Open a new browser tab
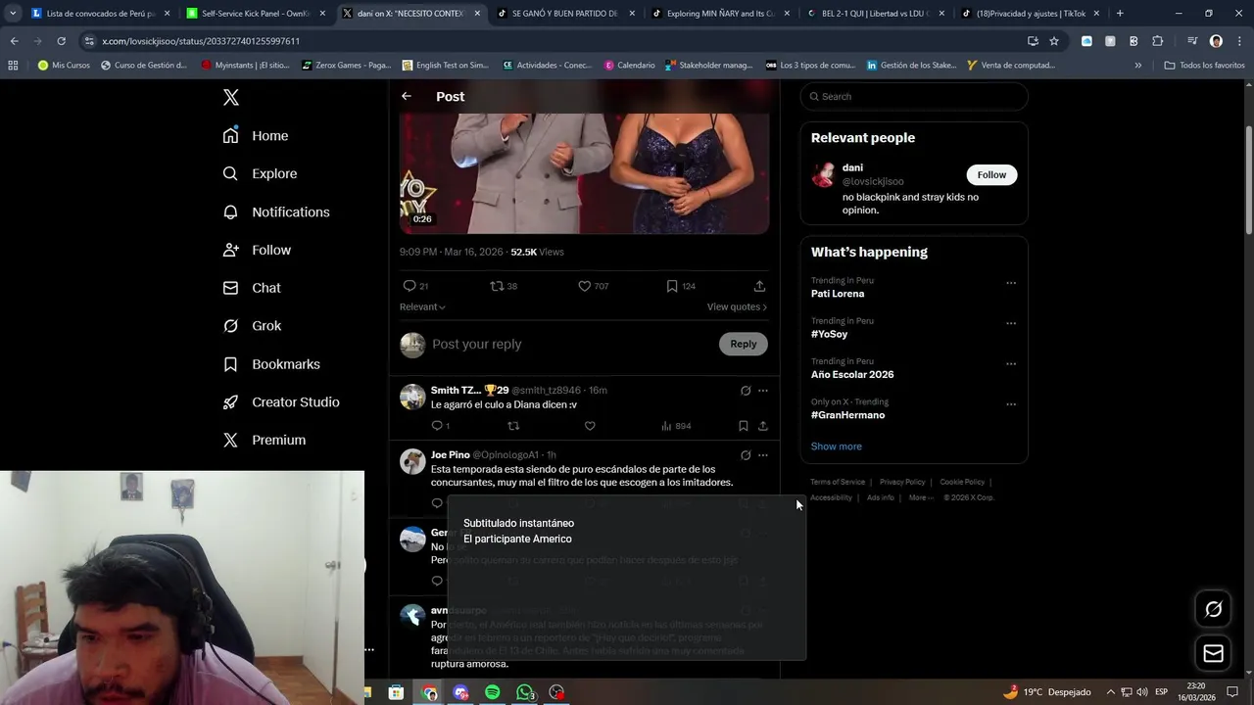The width and height of the screenshot is (1254, 705). 1120,14
